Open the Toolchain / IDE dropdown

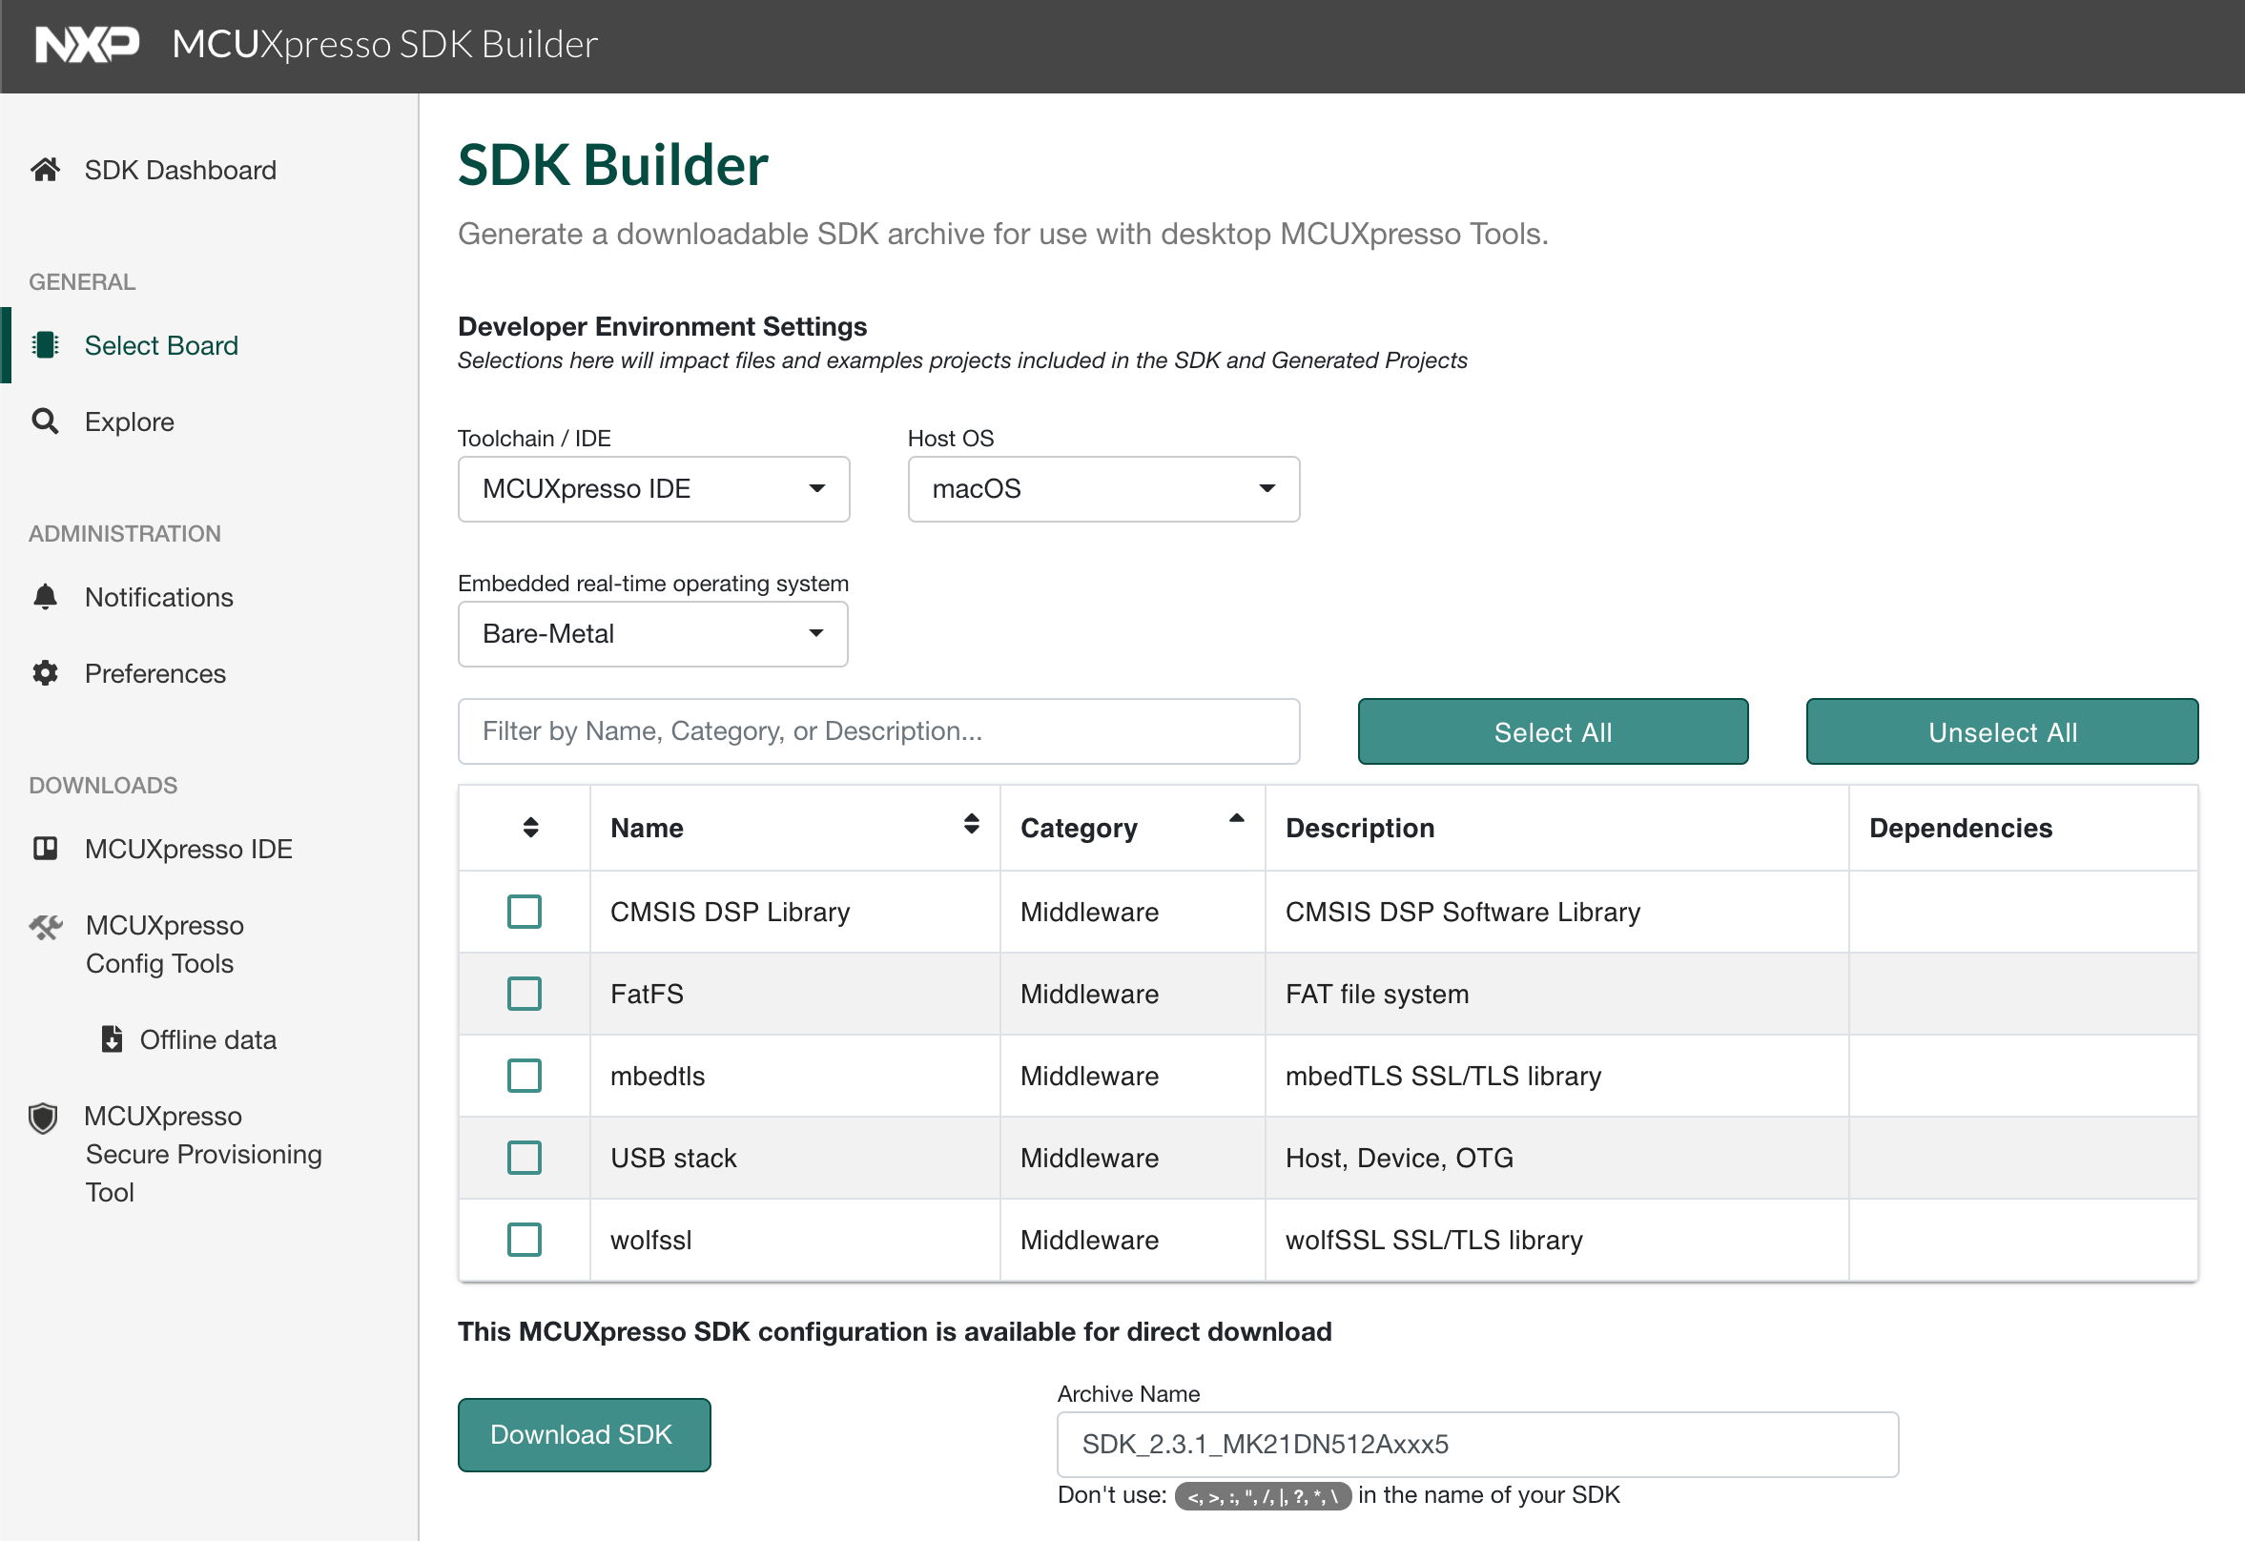(653, 489)
